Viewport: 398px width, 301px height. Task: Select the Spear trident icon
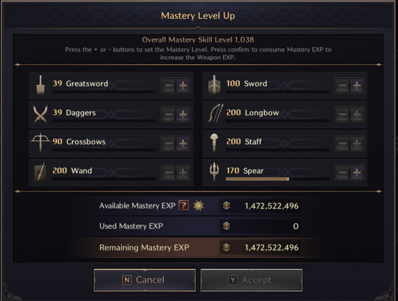coord(214,172)
